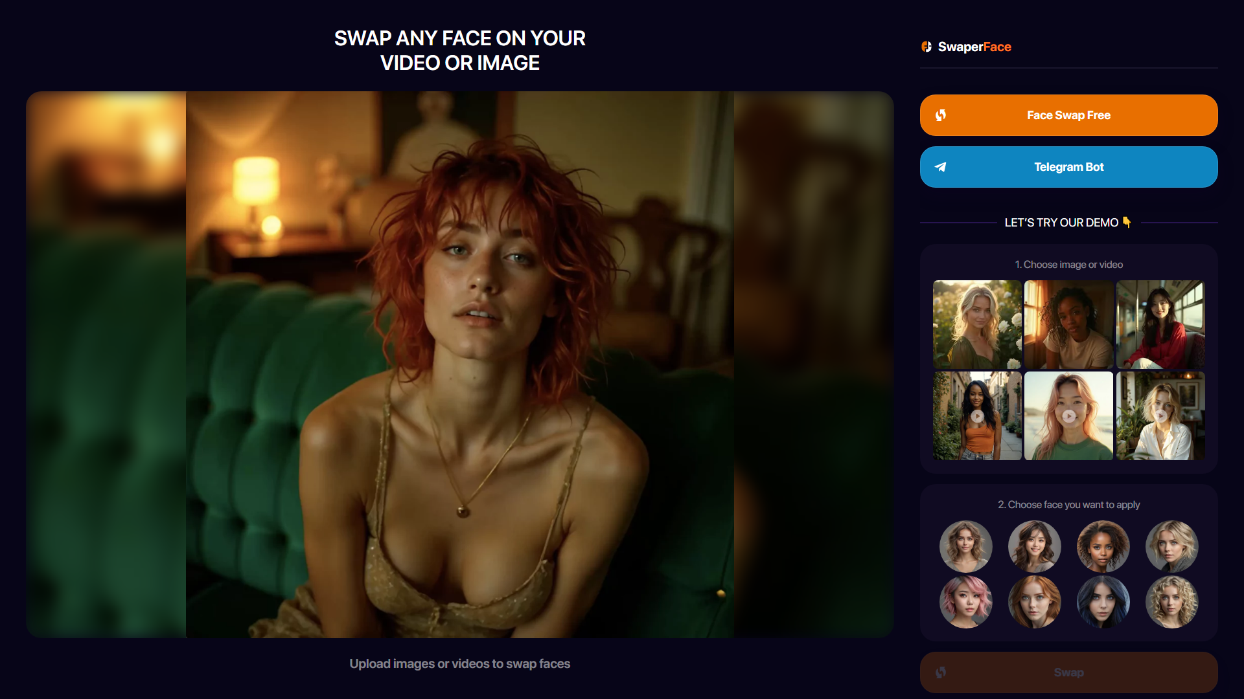Screen dimensions: 1244x699
Task: Open the Telegram Bot link
Action: click(1068, 166)
